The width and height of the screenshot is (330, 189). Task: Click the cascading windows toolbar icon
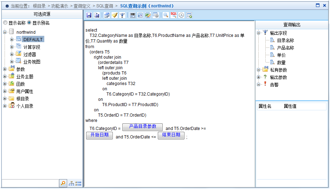pyautogui.click(x=107, y=15)
